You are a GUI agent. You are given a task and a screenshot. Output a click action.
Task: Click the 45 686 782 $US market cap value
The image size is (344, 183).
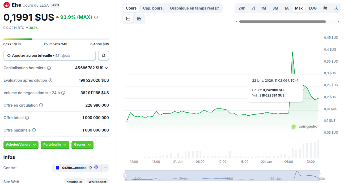click(x=89, y=68)
